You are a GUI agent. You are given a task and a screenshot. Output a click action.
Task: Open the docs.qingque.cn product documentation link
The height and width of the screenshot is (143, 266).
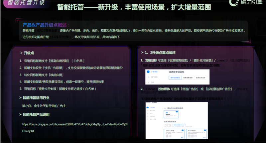[x=74, y=128]
